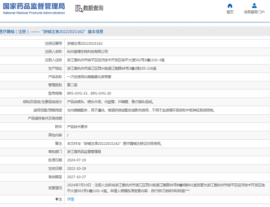Click management category value 第二类
270x207 pixels.
point(72,85)
